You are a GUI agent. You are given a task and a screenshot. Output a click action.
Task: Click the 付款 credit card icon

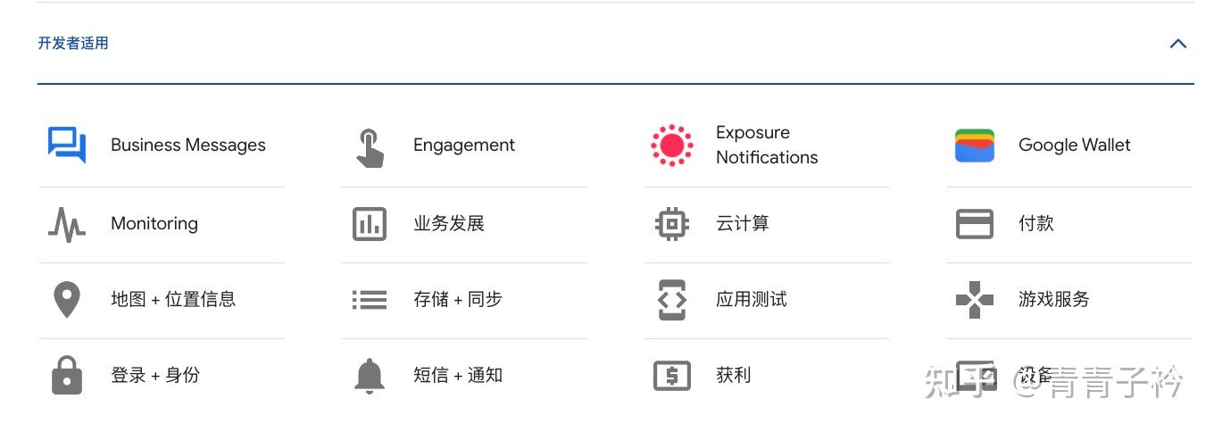click(974, 224)
